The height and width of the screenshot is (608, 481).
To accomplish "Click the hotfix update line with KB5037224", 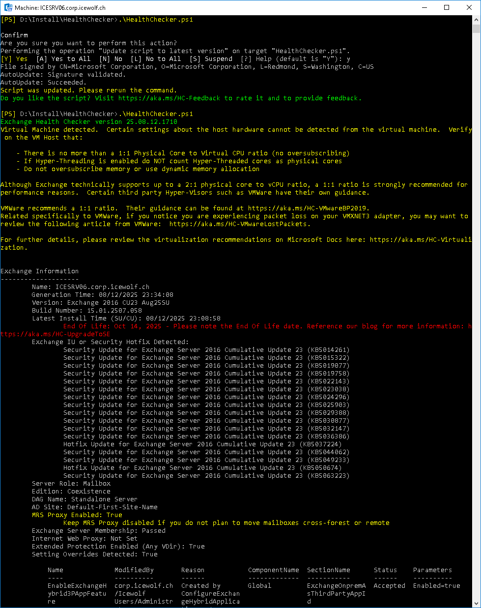I will coord(202,444).
